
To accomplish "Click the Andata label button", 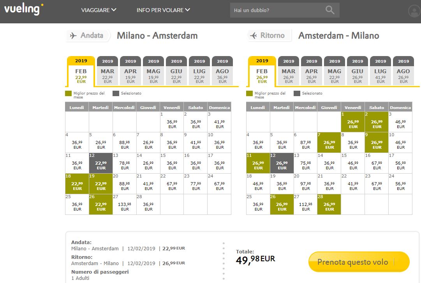I will pos(88,35).
